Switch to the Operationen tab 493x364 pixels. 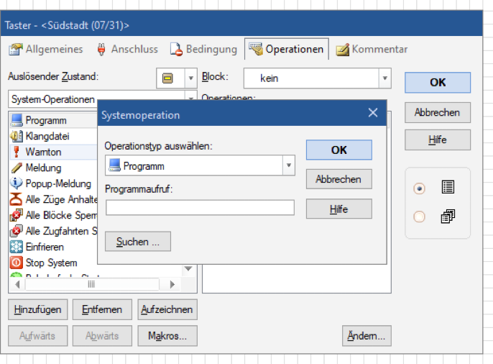(287, 49)
